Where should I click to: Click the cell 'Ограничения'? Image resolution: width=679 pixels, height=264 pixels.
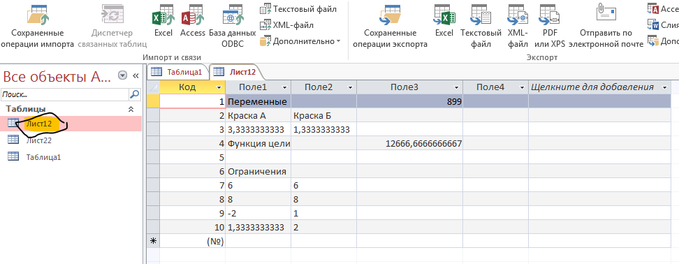pyautogui.click(x=258, y=171)
